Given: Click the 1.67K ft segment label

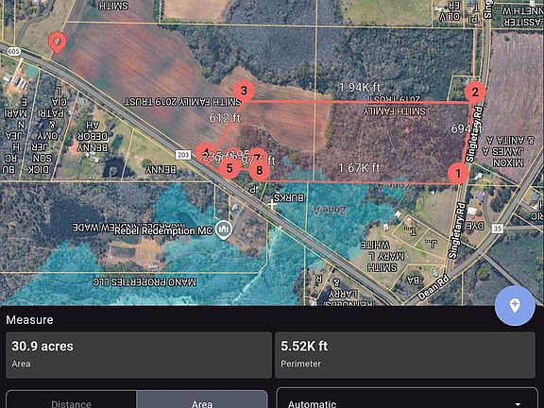Looking at the screenshot, I should (x=359, y=168).
